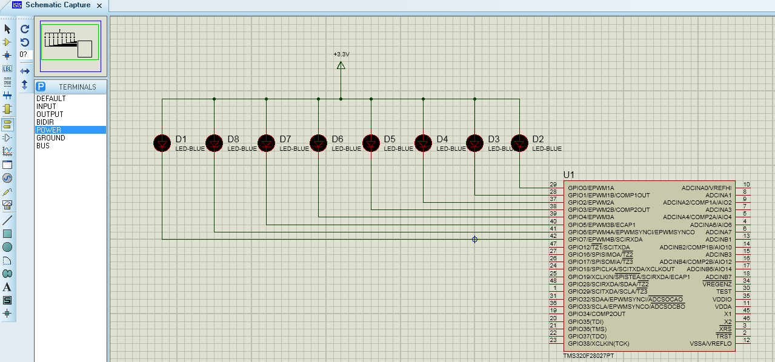
Task: Click the Rotate Clockwise icon
Action: pyautogui.click(x=25, y=29)
